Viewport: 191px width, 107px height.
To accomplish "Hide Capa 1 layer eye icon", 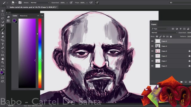I will tap(152, 61).
